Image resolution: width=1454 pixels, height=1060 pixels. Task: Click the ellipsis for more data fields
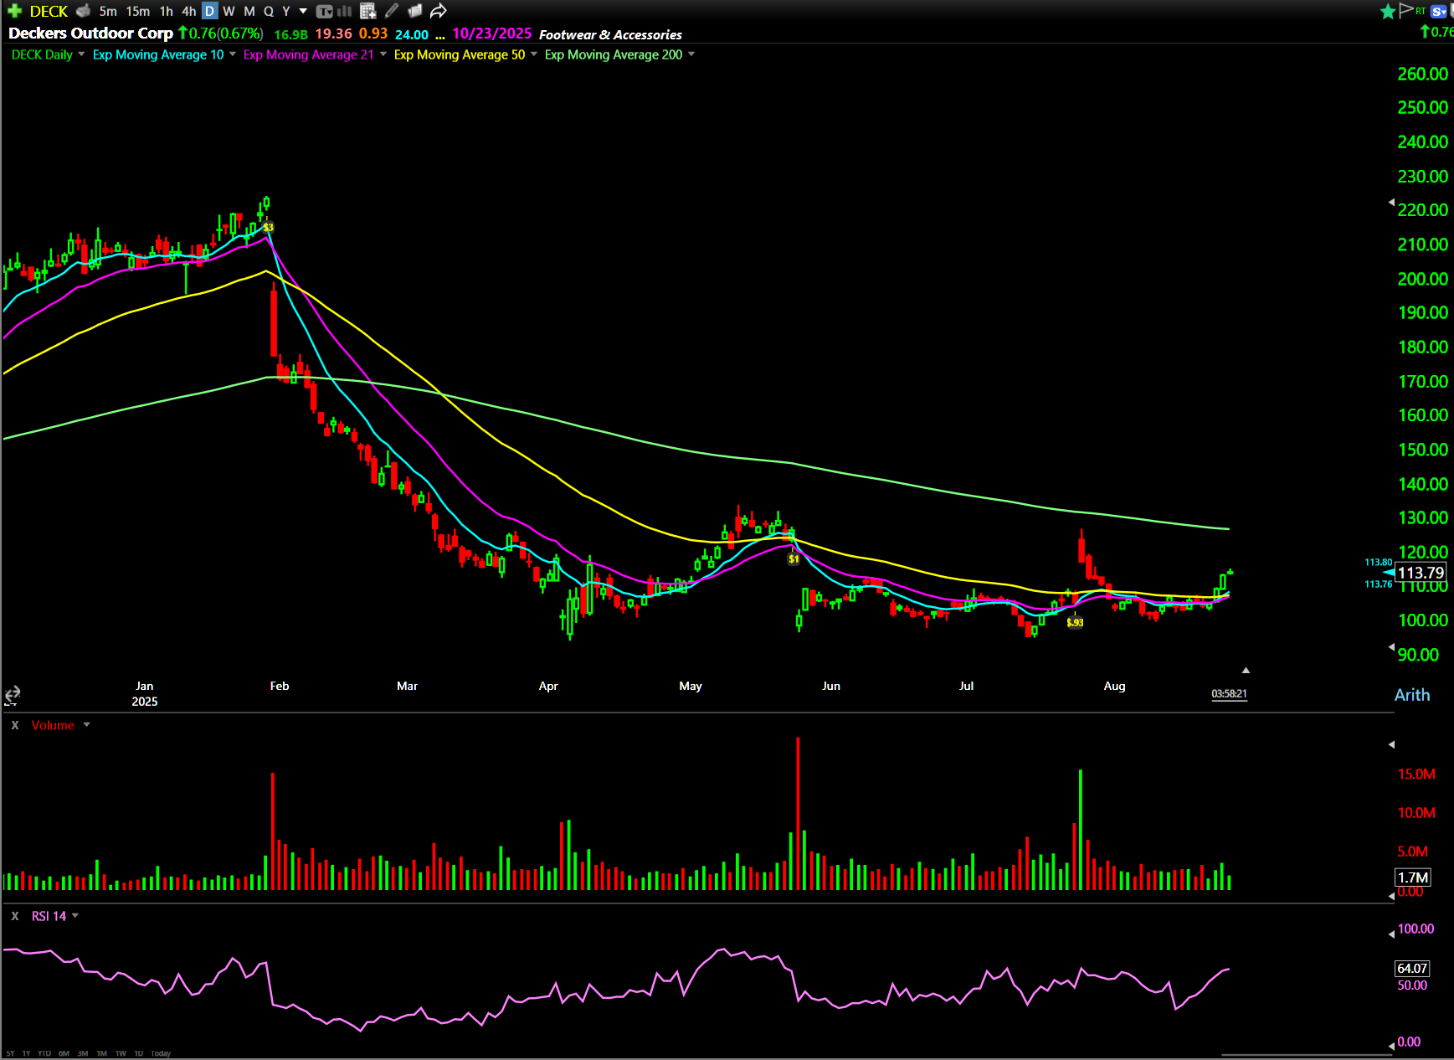click(x=440, y=36)
